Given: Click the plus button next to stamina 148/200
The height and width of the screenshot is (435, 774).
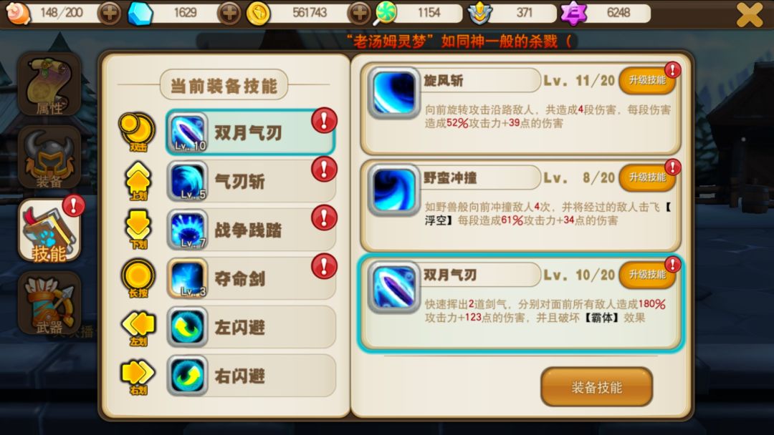Looking at the screenshot, I should 109,13.
